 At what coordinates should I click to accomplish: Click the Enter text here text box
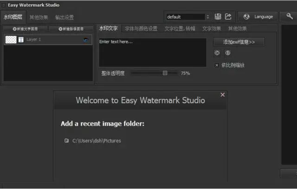point(153,52)
